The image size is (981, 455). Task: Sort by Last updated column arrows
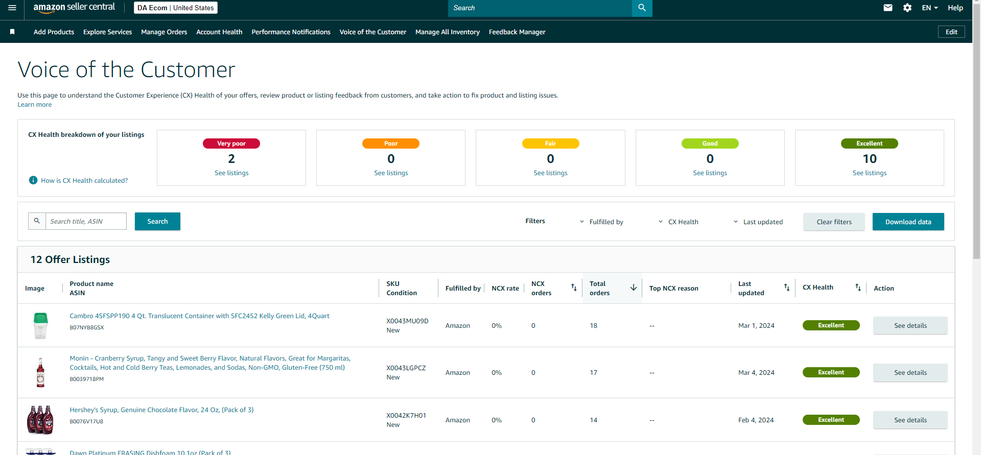click(x=787, y=288)
